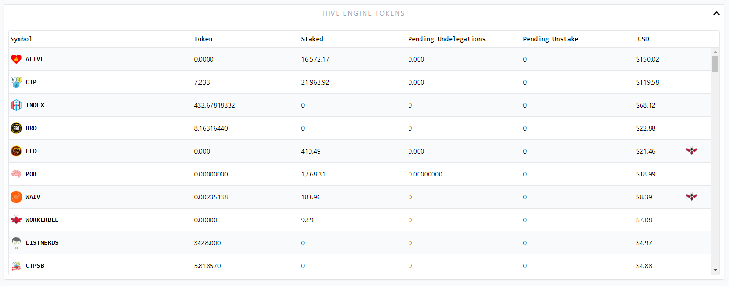This screenshot has width=729, height=286.
Task: Collapse the Hive Engine Tokens panel
Action: pyautogui.click(x=716, y=13)
